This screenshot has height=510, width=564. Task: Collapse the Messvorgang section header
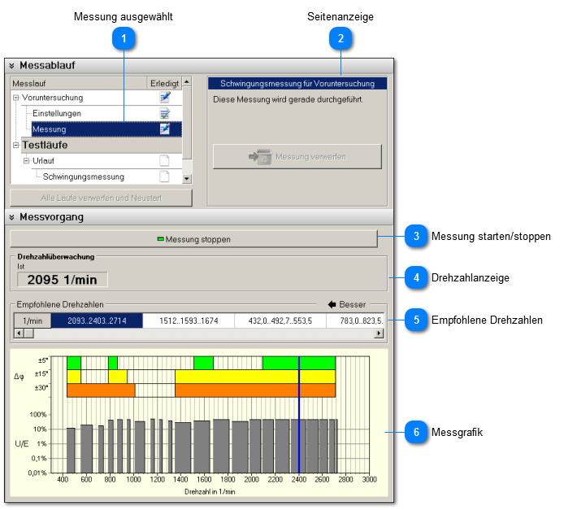pos(12,217)
